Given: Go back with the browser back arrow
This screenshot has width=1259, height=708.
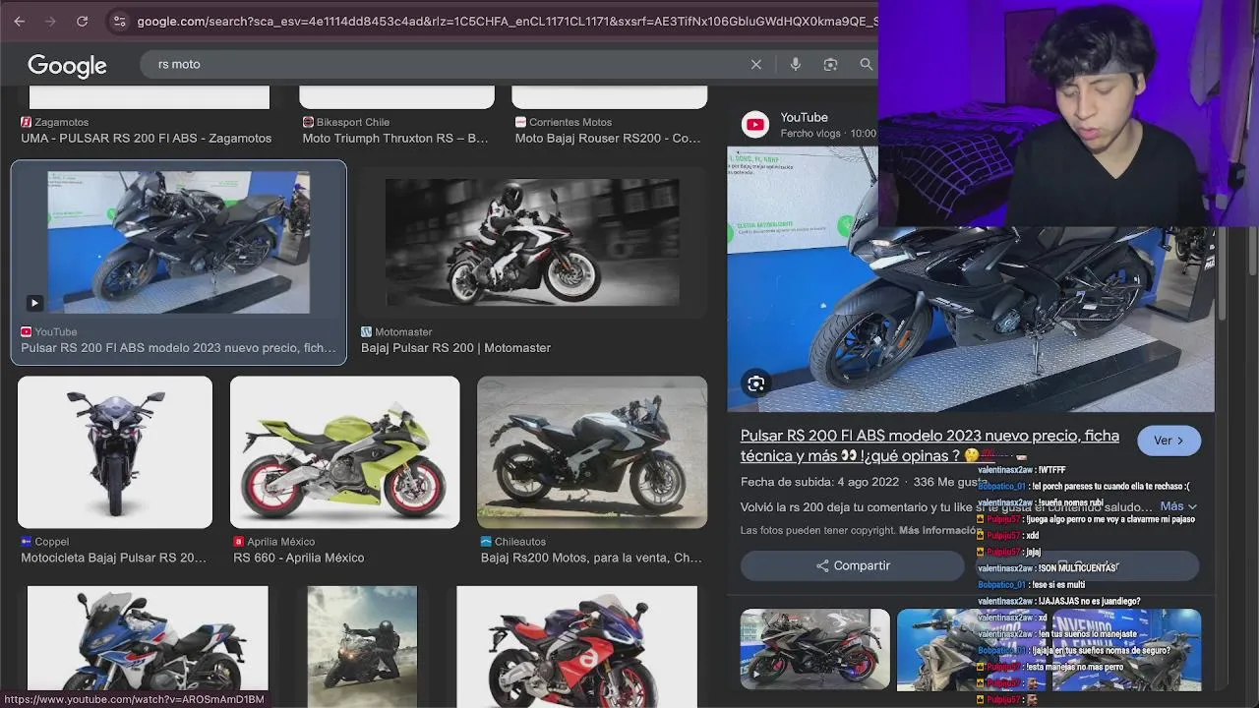Looking at the screenshot, I should pyautogui.click(x=20, y=21).
